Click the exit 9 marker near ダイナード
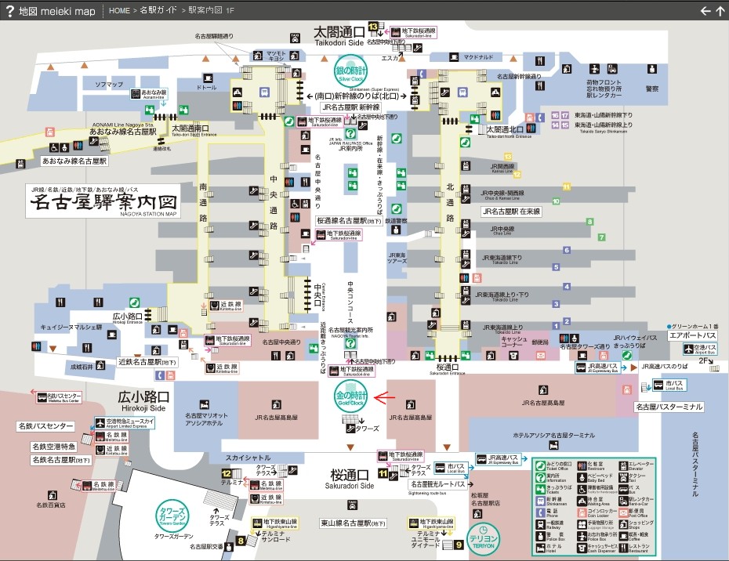This screenshot has width=729, height=561. [459, 545]
